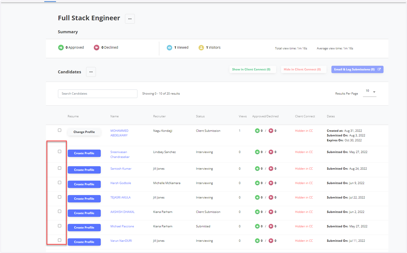Click Hidden in CC for Santosh Kumar
The width and height of the screenshot is (407, 253).
pos(304,169)
